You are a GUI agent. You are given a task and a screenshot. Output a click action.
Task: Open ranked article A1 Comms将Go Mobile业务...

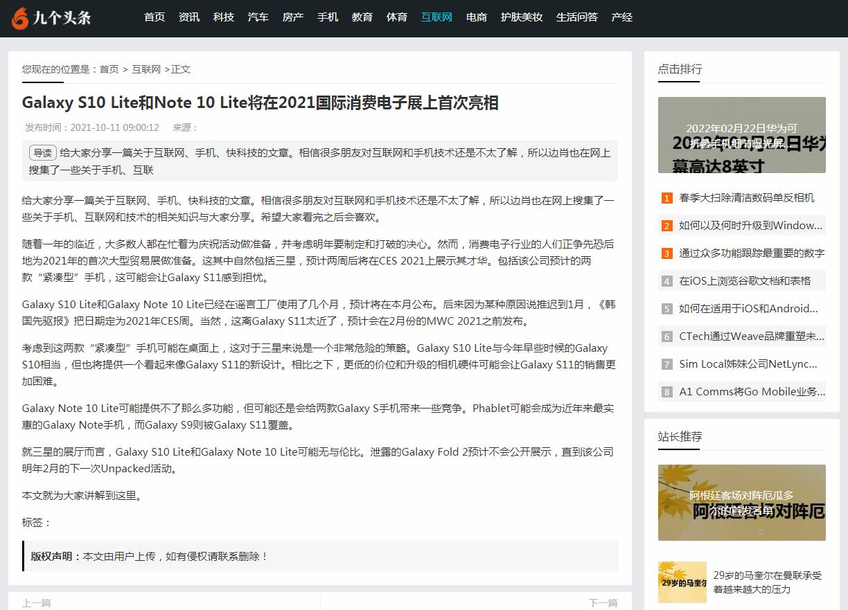[752, 391]
